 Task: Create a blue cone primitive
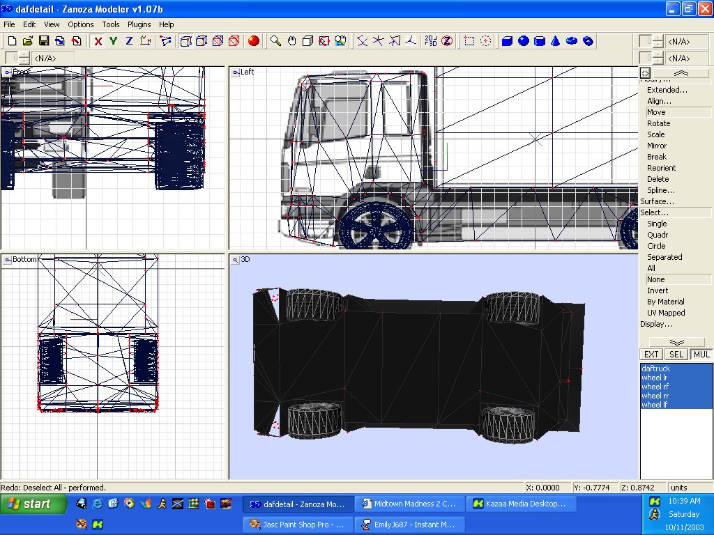coord(556,41)
